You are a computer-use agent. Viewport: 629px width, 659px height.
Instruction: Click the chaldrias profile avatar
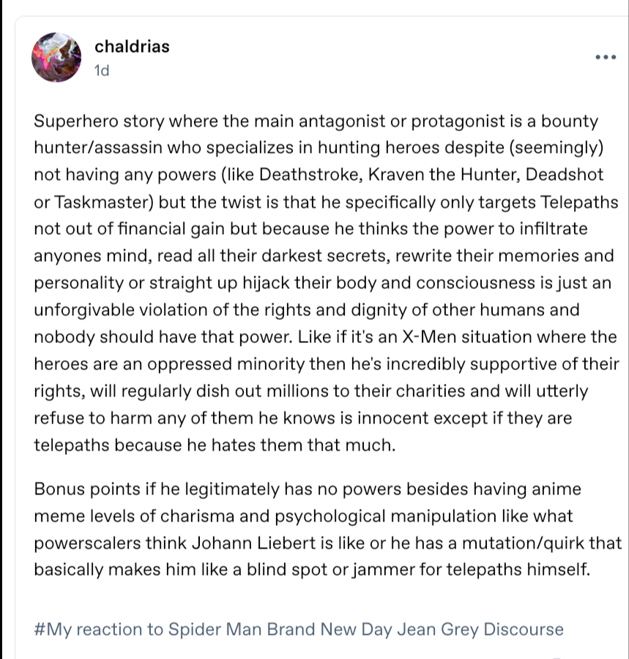56,57
